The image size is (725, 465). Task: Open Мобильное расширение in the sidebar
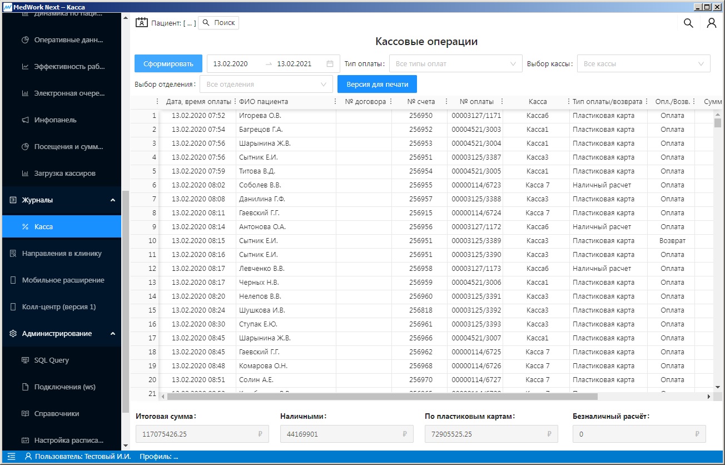(x=63, y=280)
